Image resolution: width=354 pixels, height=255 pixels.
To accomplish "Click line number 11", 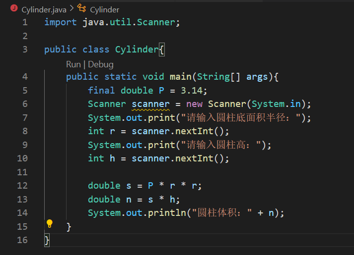I will 22,172.
